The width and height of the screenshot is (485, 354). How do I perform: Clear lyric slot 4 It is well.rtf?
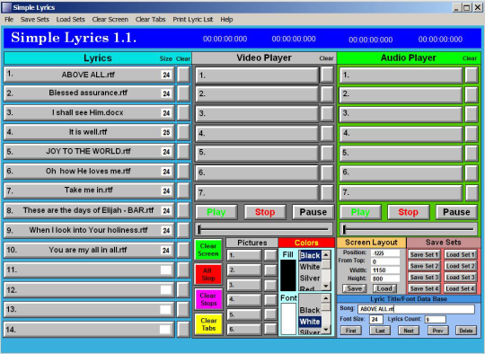point(183,132)
